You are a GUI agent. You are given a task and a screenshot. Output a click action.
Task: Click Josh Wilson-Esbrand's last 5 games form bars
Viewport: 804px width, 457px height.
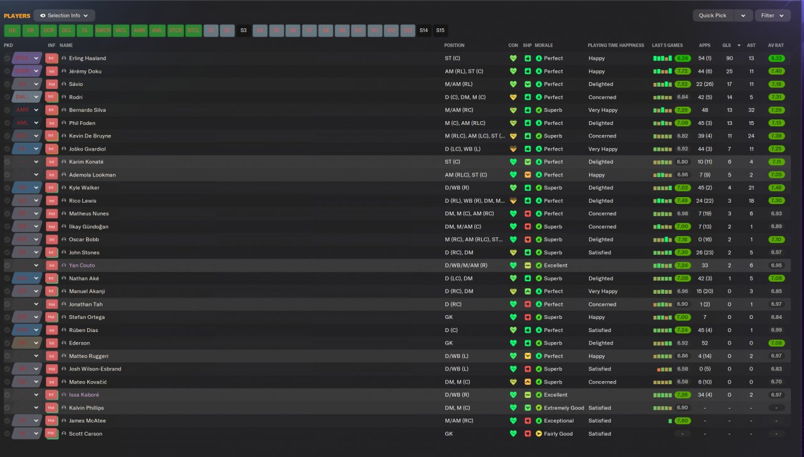pyautogui.click(x=665, y=369)
